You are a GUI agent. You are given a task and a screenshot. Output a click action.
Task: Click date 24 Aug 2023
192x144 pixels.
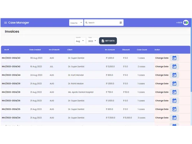pos(36,75)
